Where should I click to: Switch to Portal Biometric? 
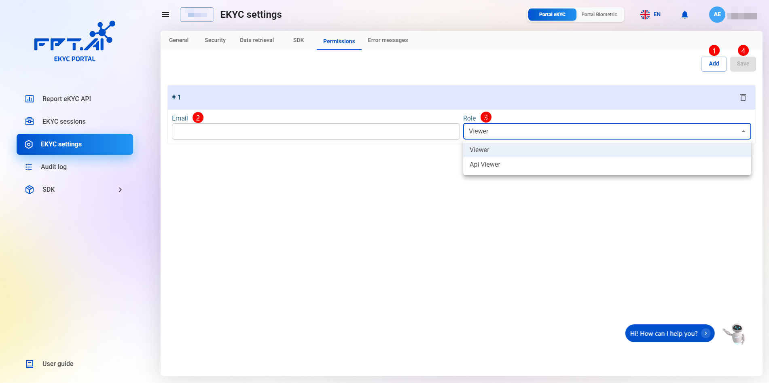point(599,15)
